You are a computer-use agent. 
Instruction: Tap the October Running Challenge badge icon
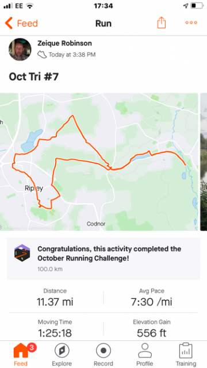(22, 253)
